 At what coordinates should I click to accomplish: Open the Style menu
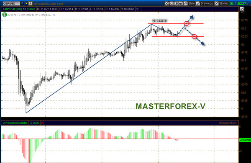tap(189, 3)
